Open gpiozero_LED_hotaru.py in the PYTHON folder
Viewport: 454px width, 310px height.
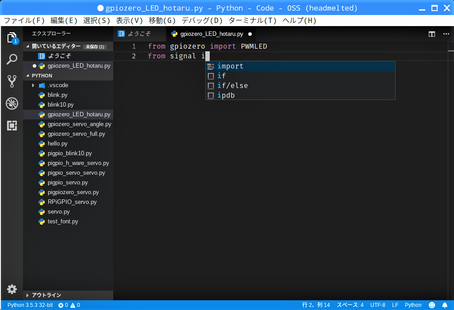point(68,115)
